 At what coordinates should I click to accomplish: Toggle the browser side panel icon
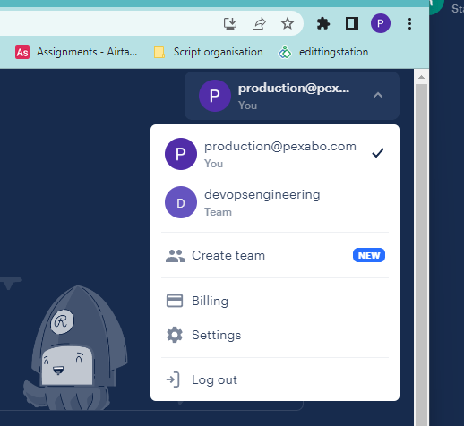[352, 23]
